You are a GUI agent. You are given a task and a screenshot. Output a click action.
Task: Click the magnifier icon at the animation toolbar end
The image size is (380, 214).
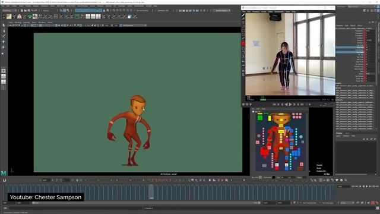(346, 180)
